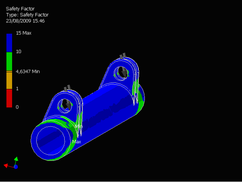The width and height of the screenshot is (242, 182).
Task: Click the coordinate axis triad icon
Action: click(x=11, y=163)
